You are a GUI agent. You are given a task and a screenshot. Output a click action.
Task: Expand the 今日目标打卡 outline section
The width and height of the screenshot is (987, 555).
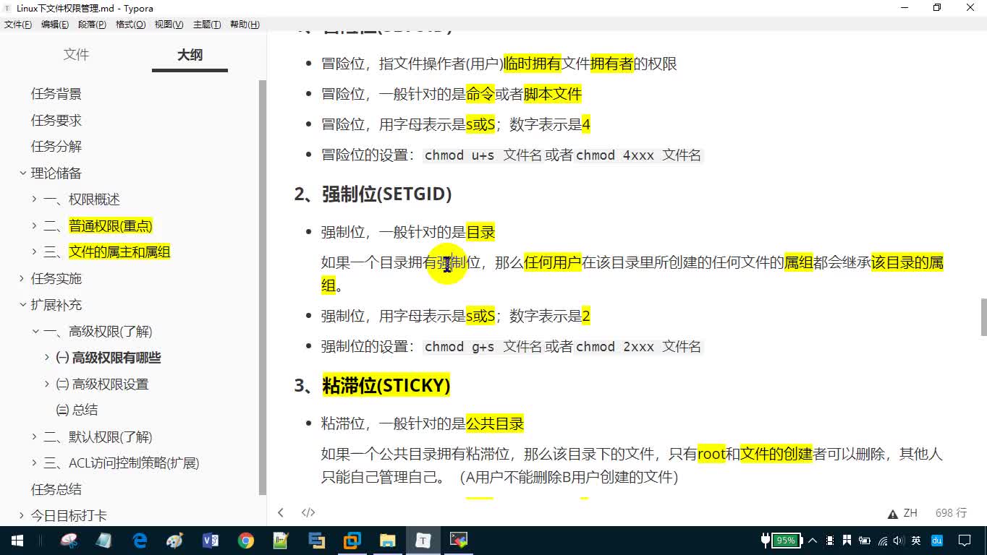click(22, 515)
